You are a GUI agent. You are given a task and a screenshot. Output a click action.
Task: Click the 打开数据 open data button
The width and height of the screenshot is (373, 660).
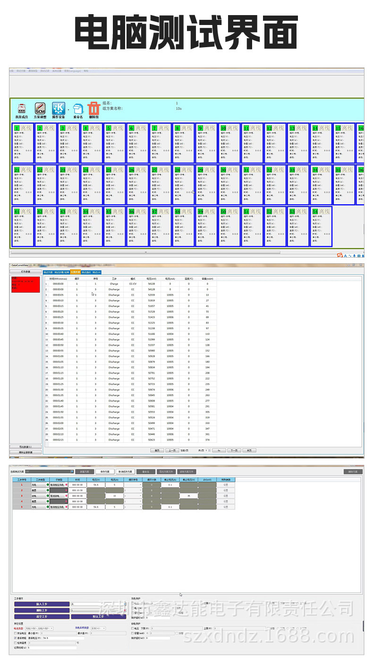[25, 272]
